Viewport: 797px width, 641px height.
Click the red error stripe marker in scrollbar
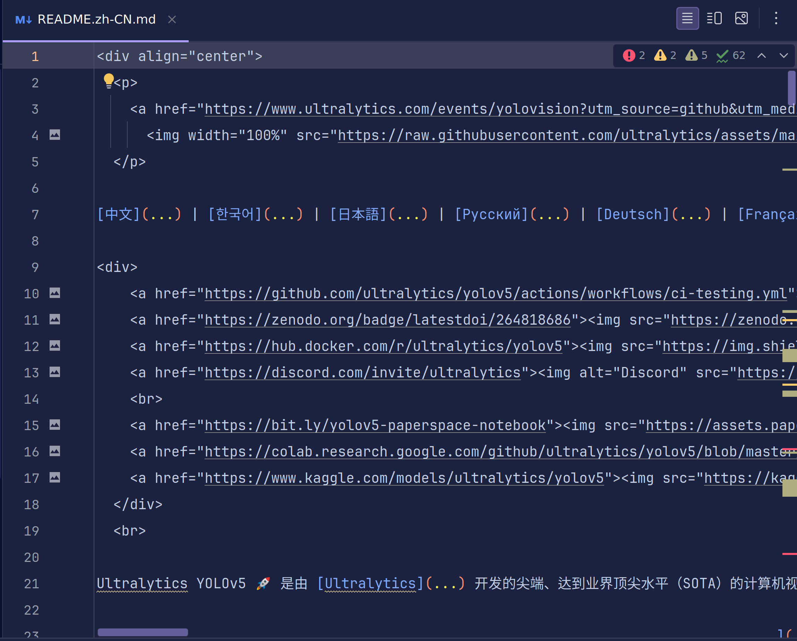[789, 554]
